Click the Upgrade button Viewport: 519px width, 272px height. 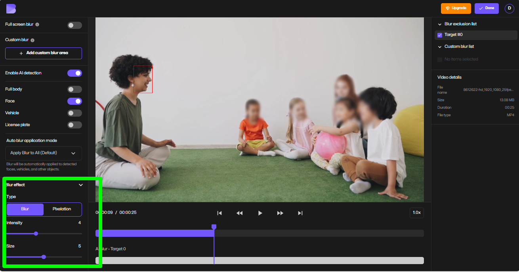456,8
